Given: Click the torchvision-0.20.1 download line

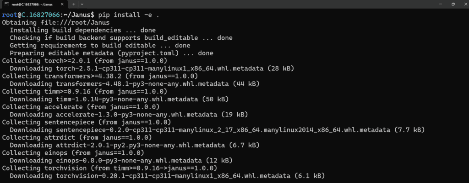Looking at the screenshot, I should tap(167, 176).
